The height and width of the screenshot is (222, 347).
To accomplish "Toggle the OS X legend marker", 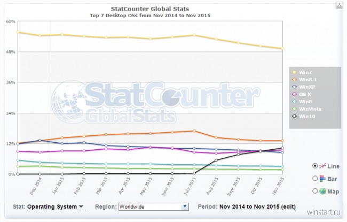I will click(294, 94).
